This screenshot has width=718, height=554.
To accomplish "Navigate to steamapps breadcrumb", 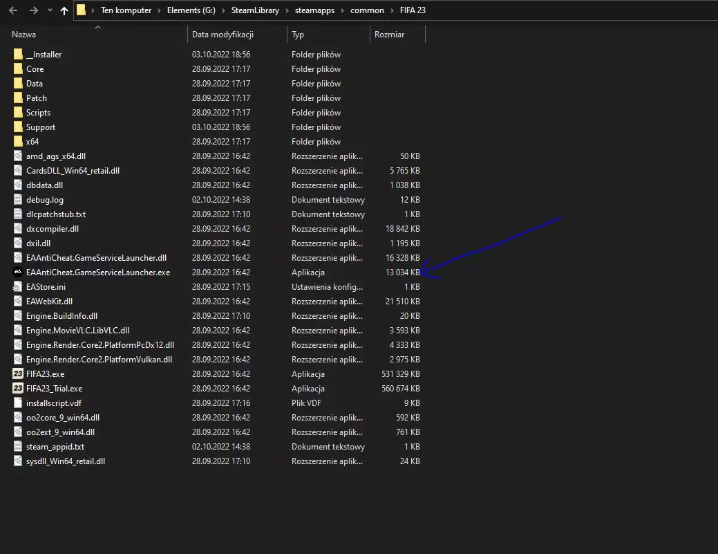I will click(x=314, y=10).
